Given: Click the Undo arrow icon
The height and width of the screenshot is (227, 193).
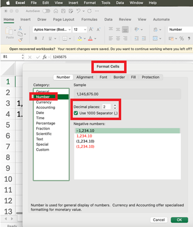Looking at the screenshot, I should point(79,11).
